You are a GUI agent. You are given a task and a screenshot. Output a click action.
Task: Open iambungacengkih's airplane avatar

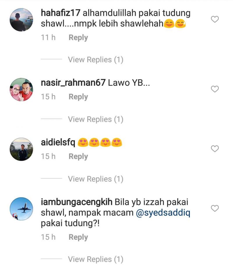(x=21, y=209)
